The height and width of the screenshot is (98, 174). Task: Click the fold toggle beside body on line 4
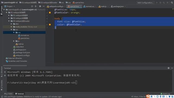pos(53,19)
